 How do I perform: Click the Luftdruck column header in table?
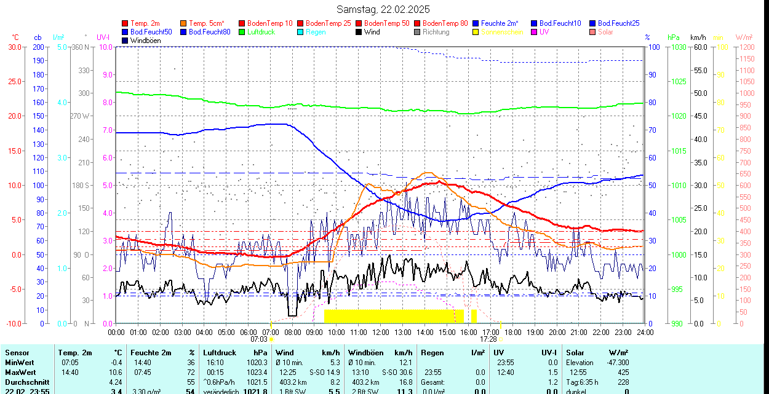point(220,353)
